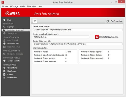Go to the État section
126x97 pixels.
point(9,20)
